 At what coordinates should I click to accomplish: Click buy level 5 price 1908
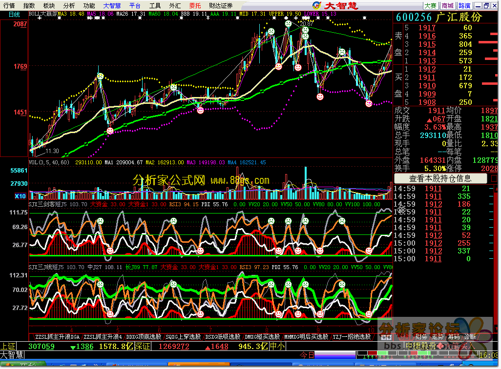point(427,102)
